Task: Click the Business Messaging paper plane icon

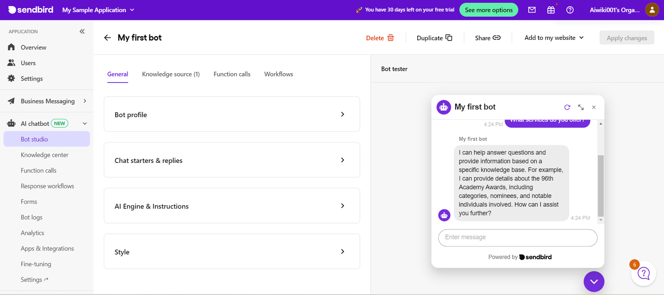Action: (x=11, y=101)
